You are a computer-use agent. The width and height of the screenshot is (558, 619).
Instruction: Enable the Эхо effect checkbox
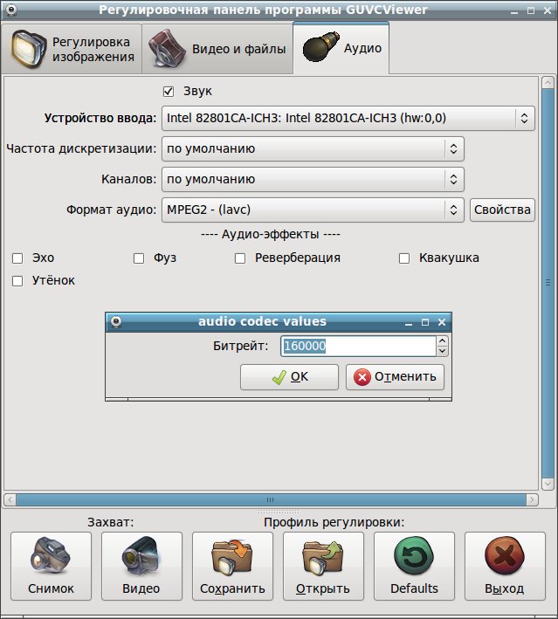pos(17,258)
